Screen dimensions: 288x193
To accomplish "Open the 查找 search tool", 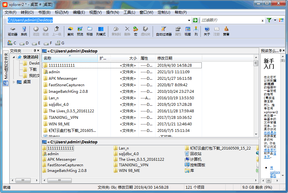I will [70, 31].
